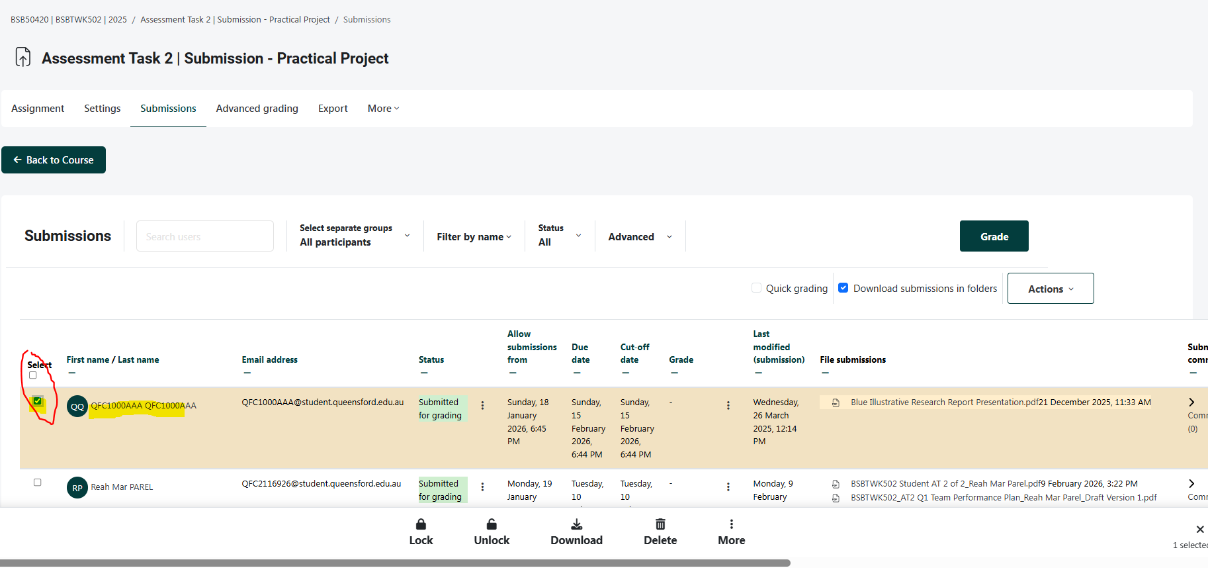Switch to the Advanced grading tab
The image size is (1208, 568).
[x=257, y=109]
